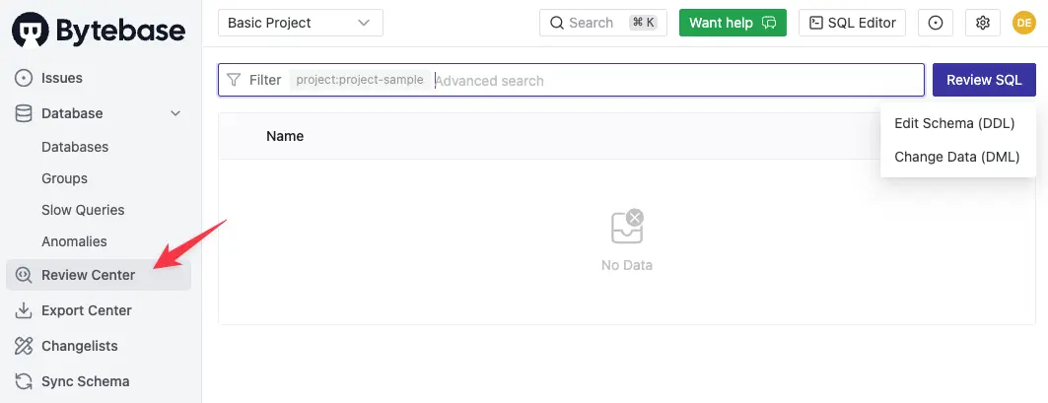The width and height of the screenshot is (1048, 403).
Task: Open the Basic Project dropdown
Action: point(301,23)
